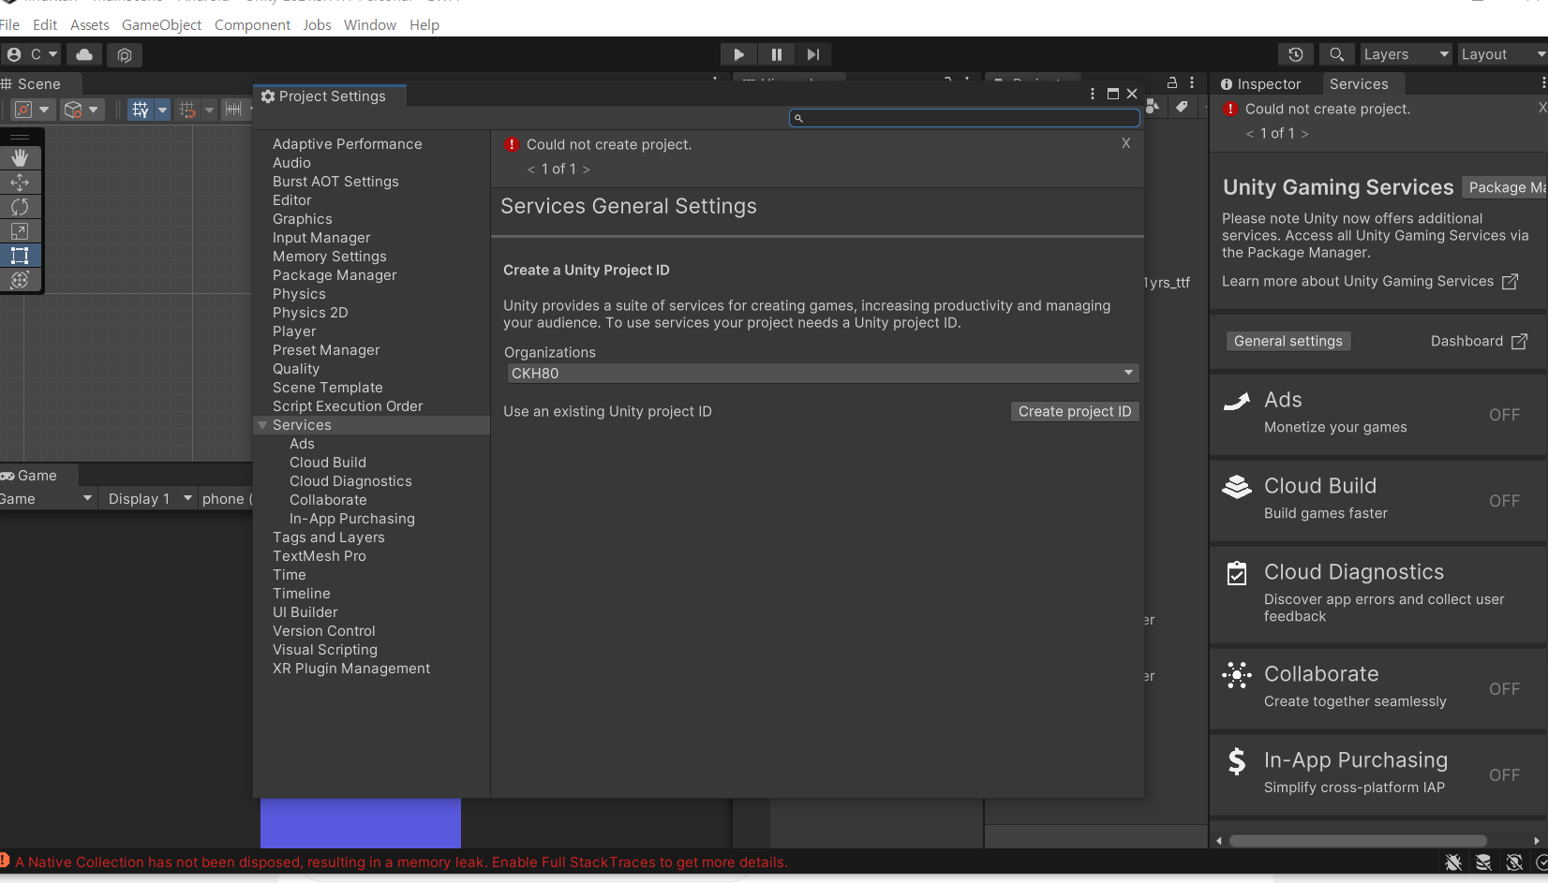The image size is (1548, 883).
Task: Select the Rotate tool
Action: (20, 207)
